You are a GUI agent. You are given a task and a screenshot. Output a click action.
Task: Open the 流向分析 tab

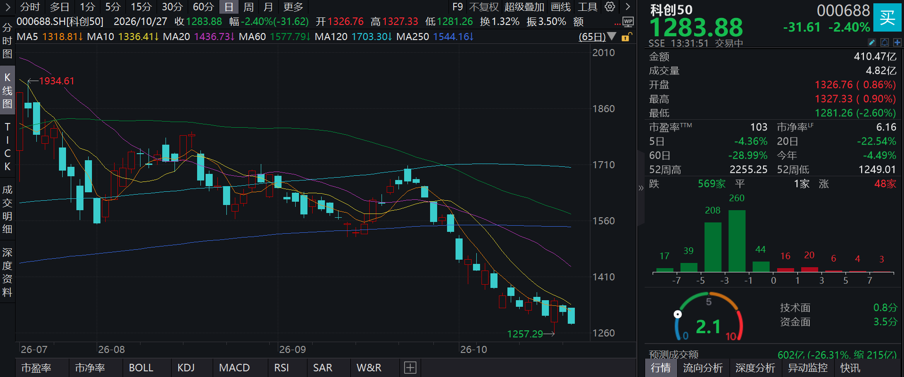click(703, 368)
